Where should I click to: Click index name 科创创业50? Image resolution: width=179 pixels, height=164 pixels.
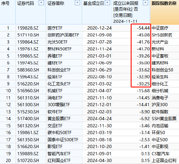(x=162, y=70)
